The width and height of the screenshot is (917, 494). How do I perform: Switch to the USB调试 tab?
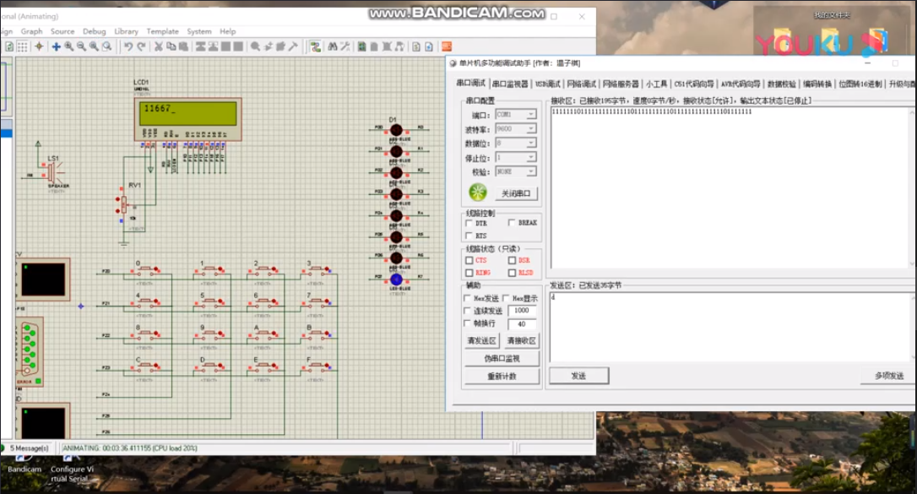pyautogui.click(x=548, y=84)
